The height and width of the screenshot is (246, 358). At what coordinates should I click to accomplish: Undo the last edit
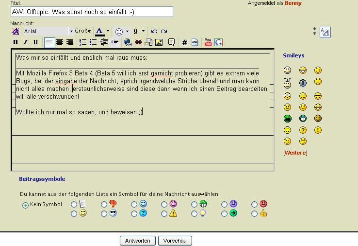(x=154, y=32)
